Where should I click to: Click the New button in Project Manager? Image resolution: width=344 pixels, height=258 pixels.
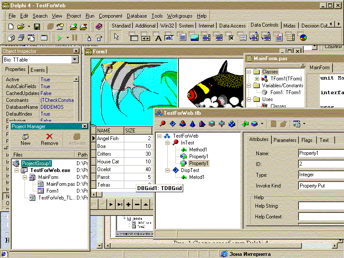tap(25, 139)
